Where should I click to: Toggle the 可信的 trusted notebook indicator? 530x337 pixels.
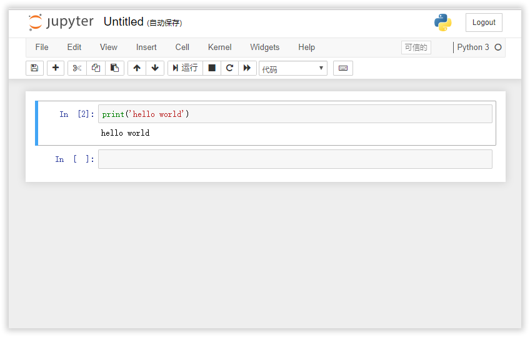point(416,48)
